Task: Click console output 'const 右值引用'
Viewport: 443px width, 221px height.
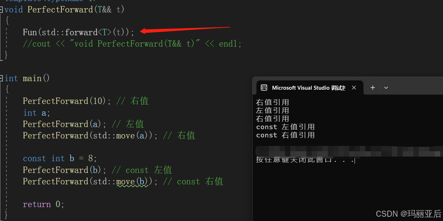Action: pyautogui.click(x=285, y=135)
